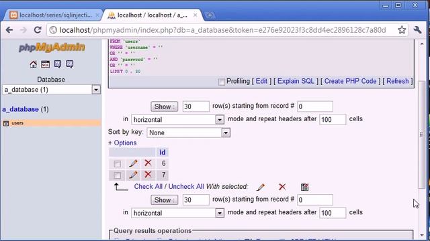
Task: Open a_database link in sidebar
Action: pyautogui.click(x=20, y=109)
